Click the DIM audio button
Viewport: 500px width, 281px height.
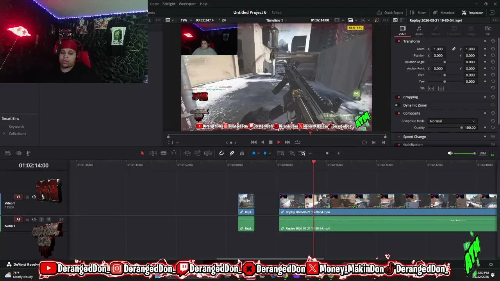pos(483,153)
